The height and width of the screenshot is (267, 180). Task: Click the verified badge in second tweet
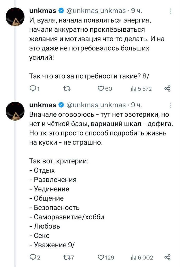tap(61, 105)
